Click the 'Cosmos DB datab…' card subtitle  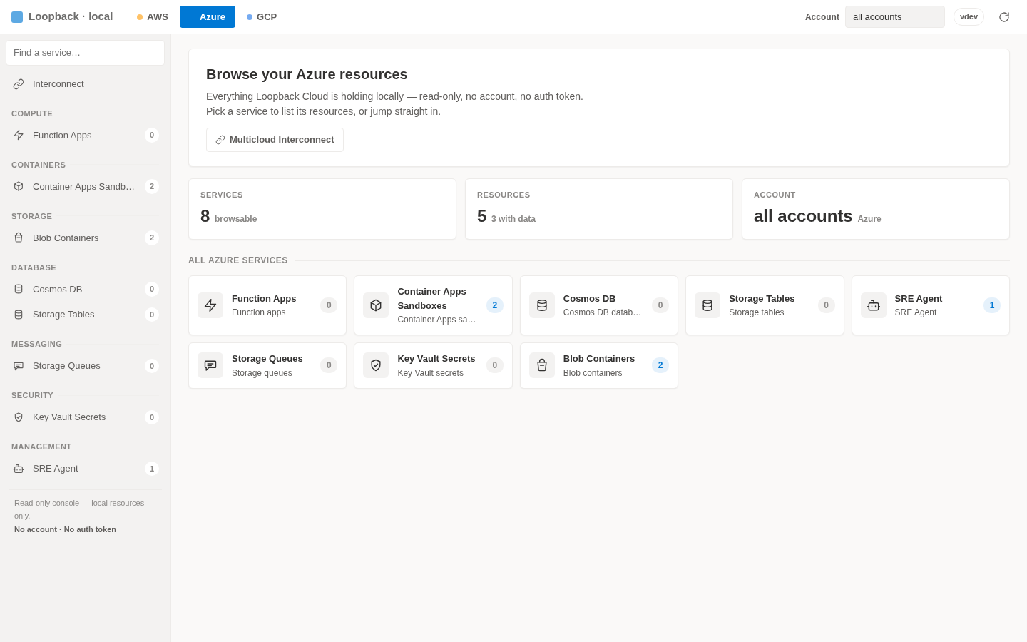click(x=602, y=312)
